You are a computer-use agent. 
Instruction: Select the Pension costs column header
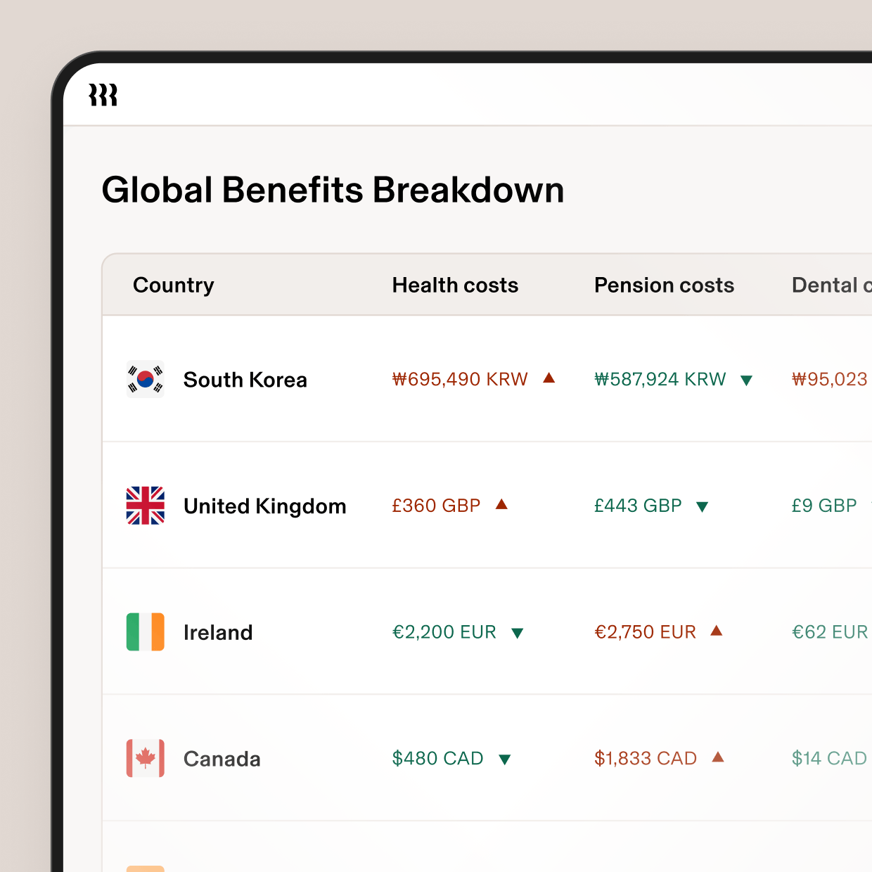(664, 286)
